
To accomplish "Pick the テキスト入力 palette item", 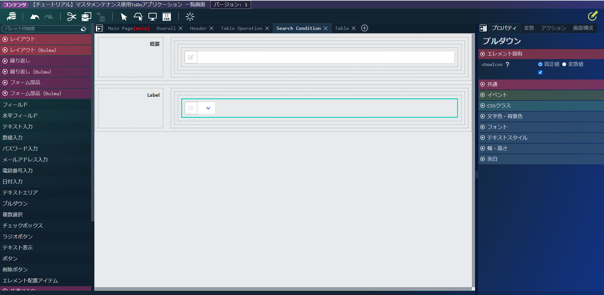I will [46, 127].
